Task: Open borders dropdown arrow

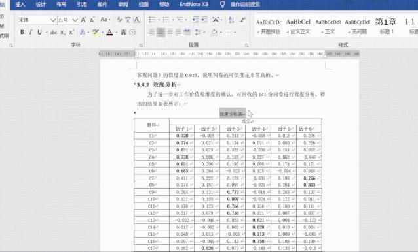Action: point(235,33)
